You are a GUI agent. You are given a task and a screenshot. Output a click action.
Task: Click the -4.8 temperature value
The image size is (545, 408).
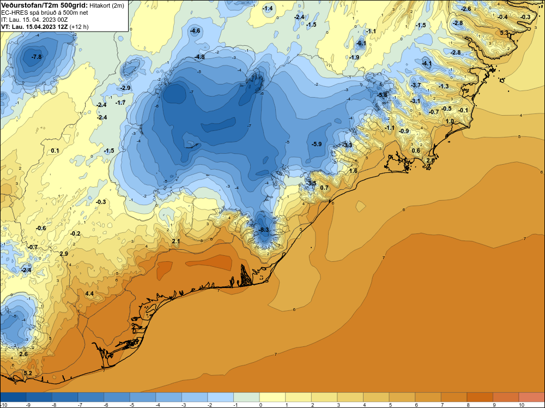point(199,57)
